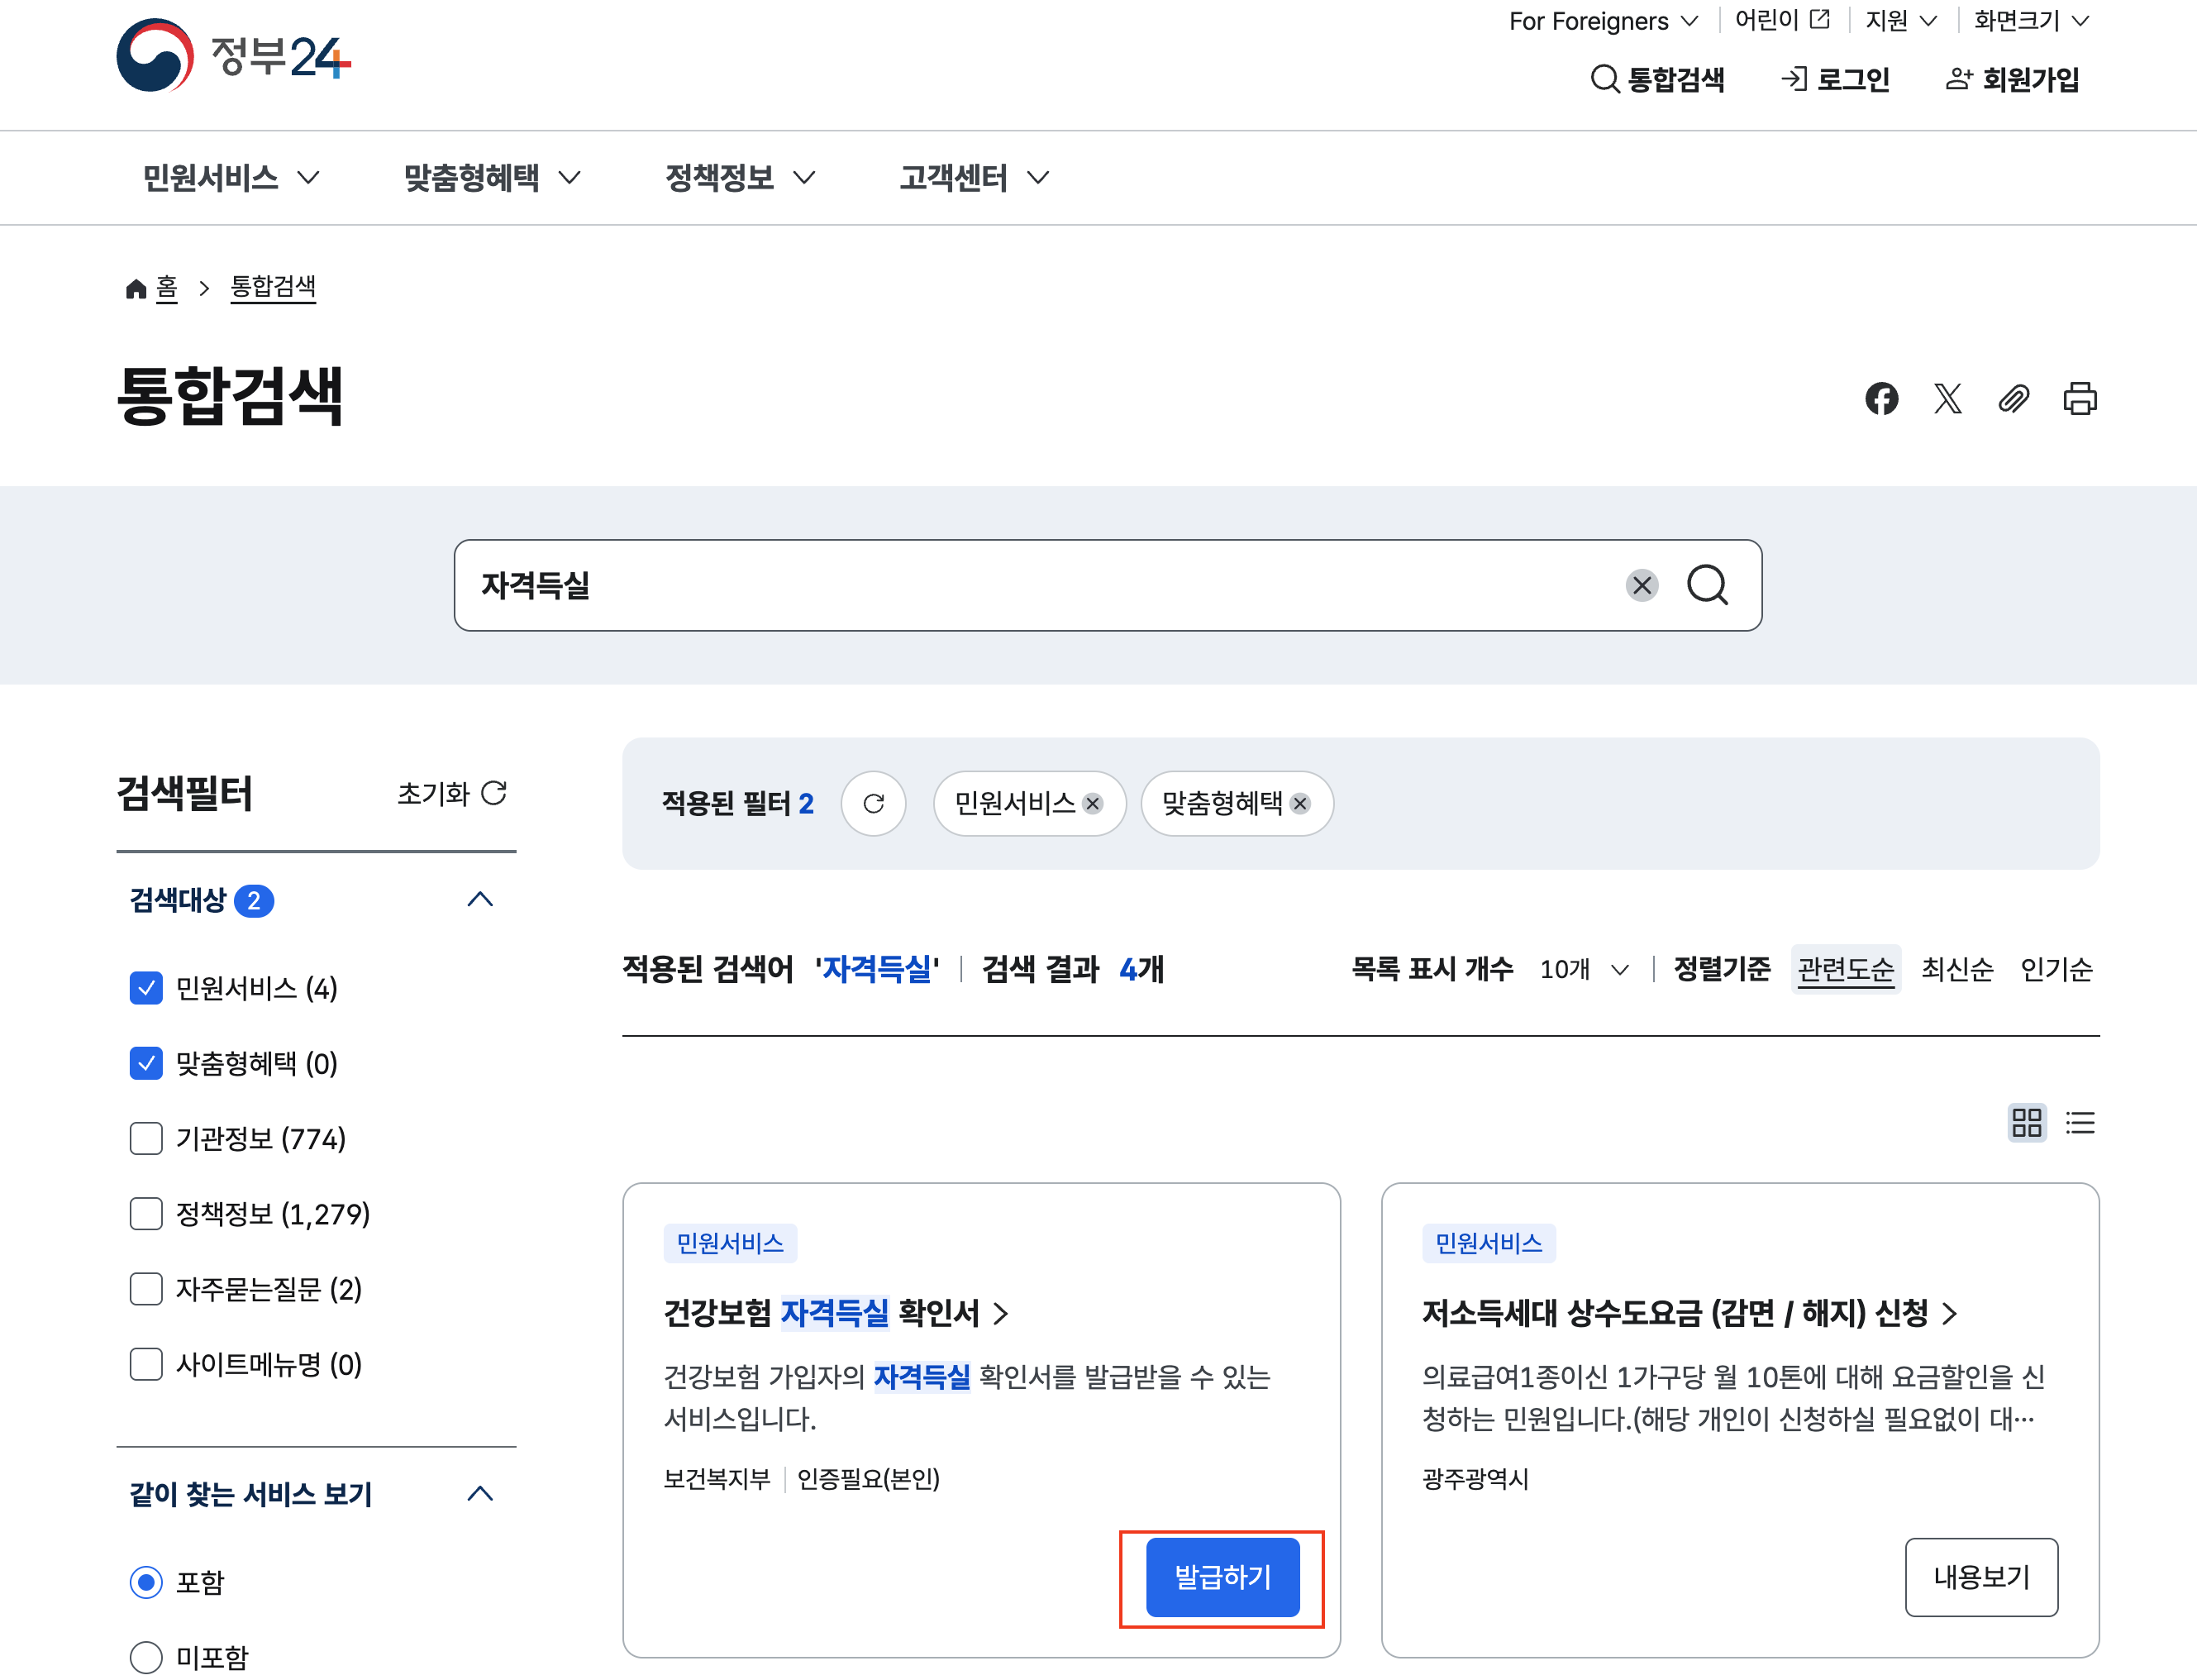Sort results by 최신순
Viewport: 2197px width, 1680px height.
point(1956,969)
